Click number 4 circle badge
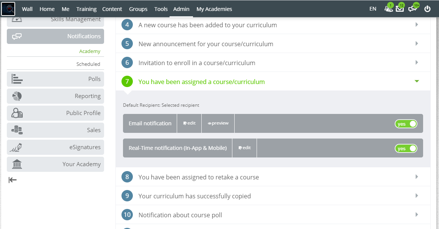439x229 pixels. [127, 25]
